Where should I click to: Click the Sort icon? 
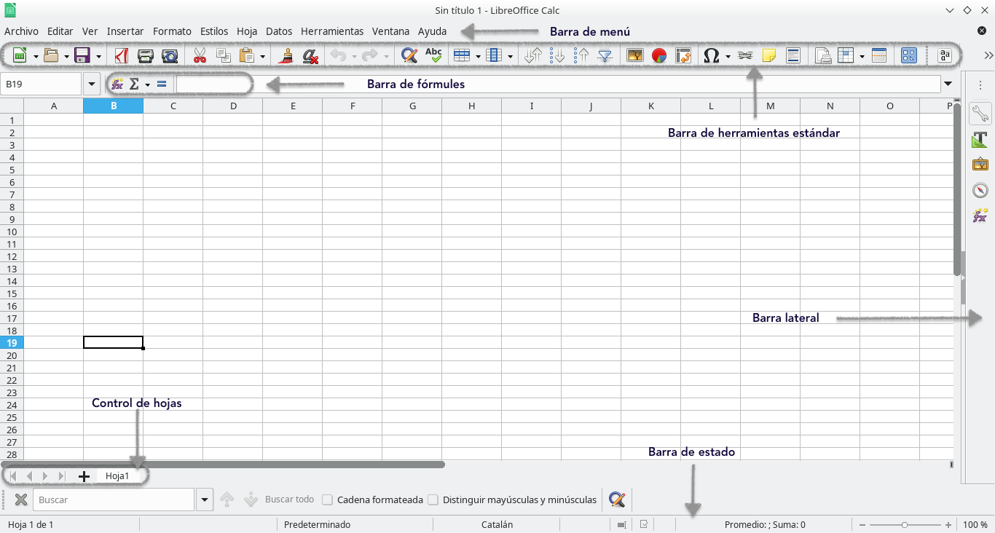pos(533,55)
